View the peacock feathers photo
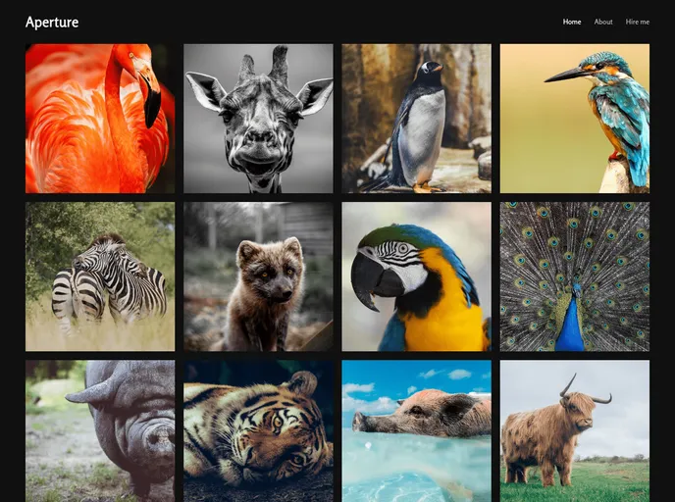 pos(575,276)
